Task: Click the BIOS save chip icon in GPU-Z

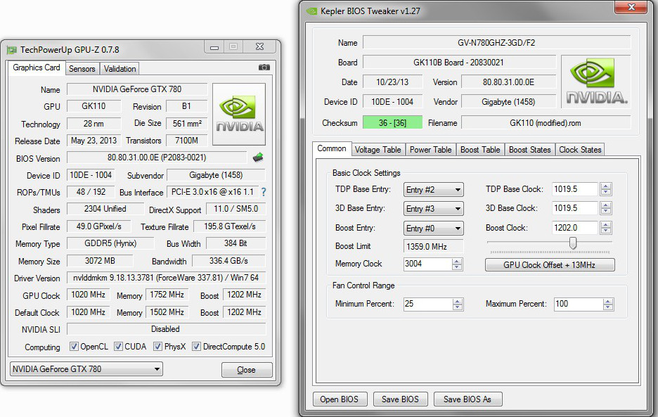Action: click(x=258, y=158)
